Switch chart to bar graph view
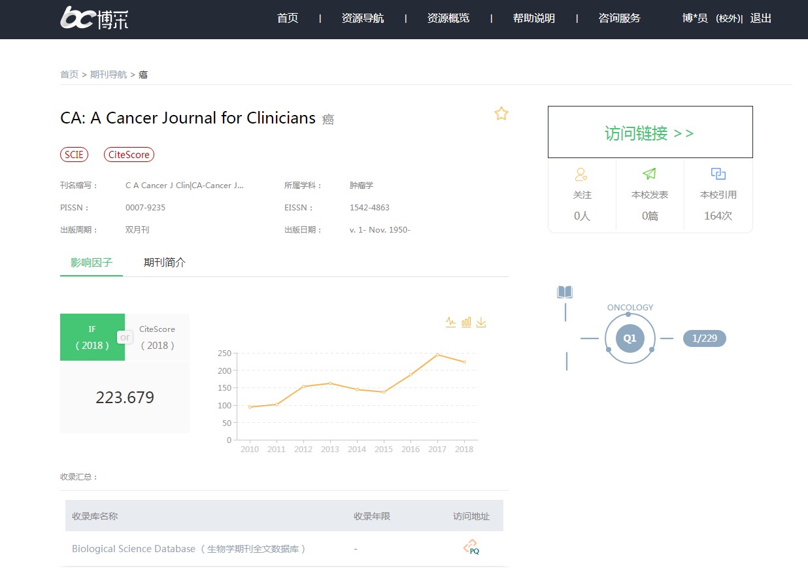Image resolution: width=808 pixels, height=575 pixels. tap(466, 322)
